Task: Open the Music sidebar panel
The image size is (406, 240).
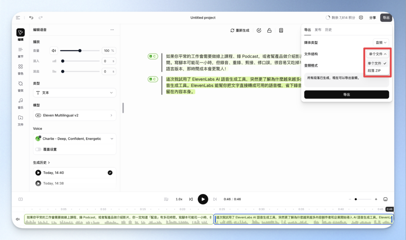Action: pos(21,103)
